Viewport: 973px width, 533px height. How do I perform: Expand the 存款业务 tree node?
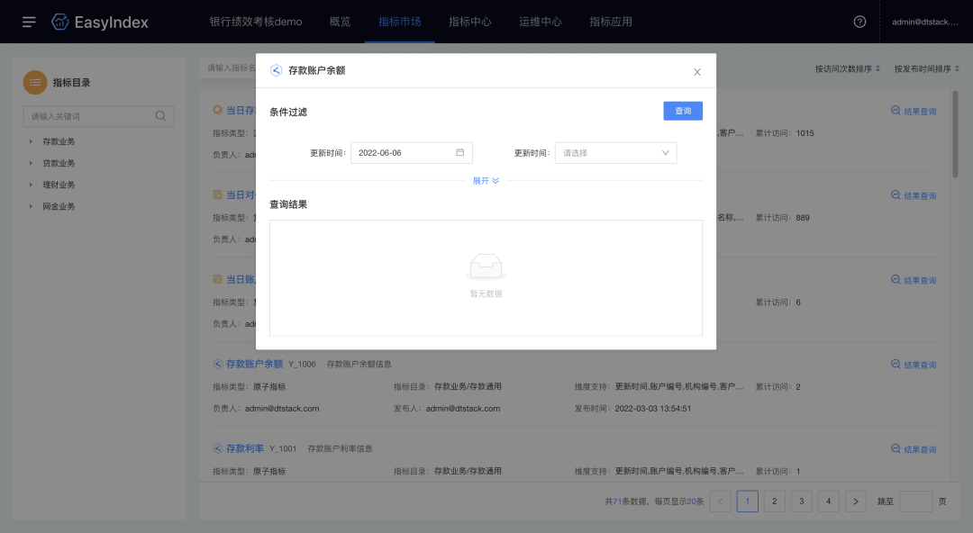tap(31, 141)
